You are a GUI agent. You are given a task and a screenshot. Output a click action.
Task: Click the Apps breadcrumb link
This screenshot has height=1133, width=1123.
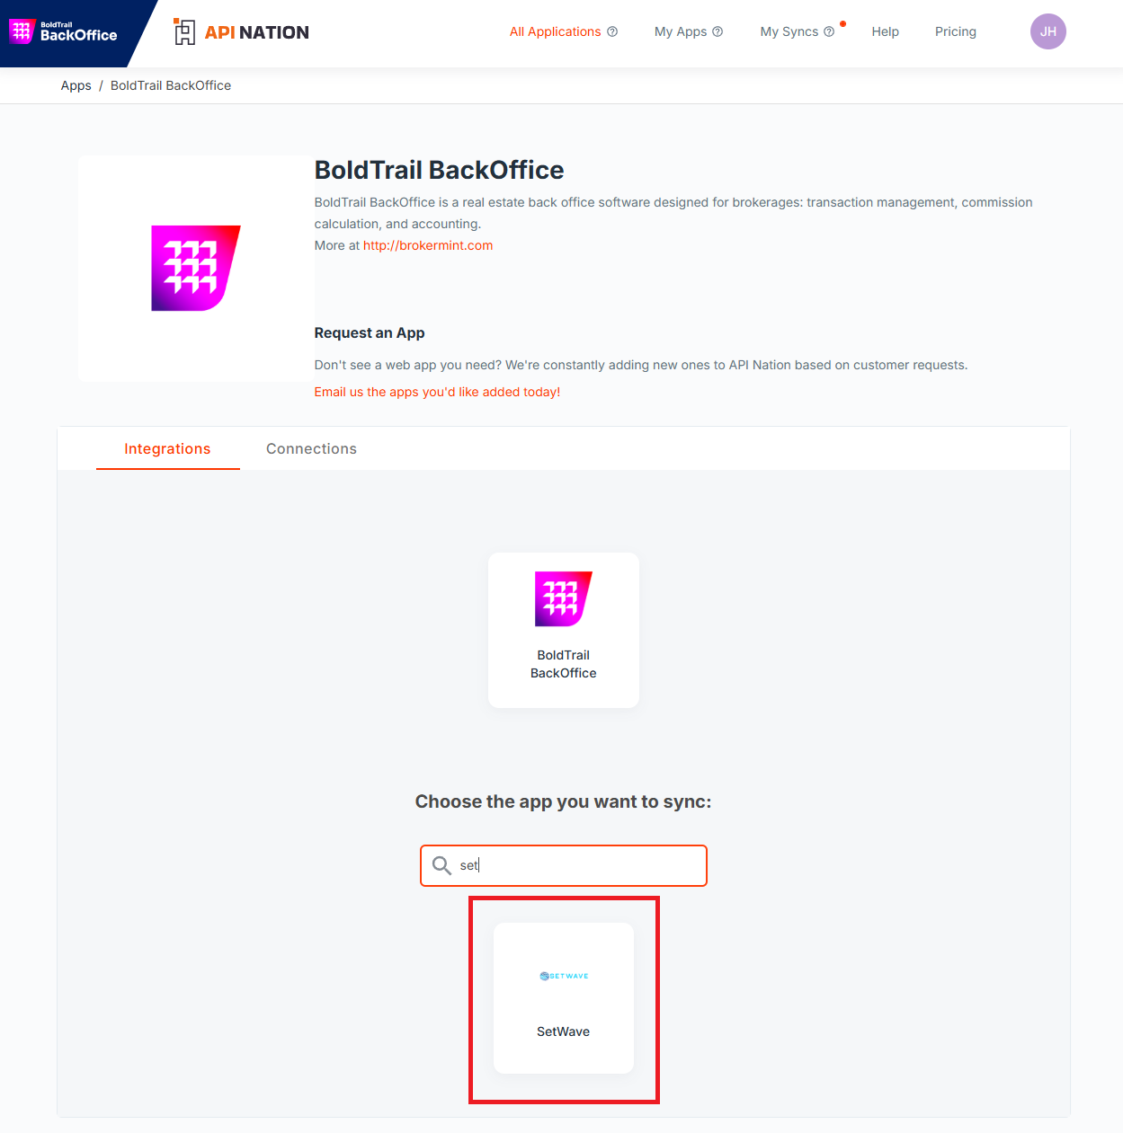pos(76,85)
